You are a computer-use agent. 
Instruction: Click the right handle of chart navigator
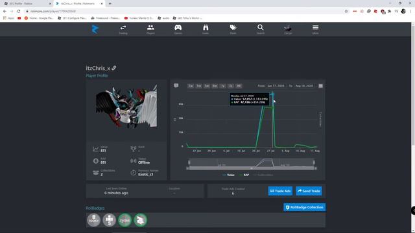[x=314, y=162]
